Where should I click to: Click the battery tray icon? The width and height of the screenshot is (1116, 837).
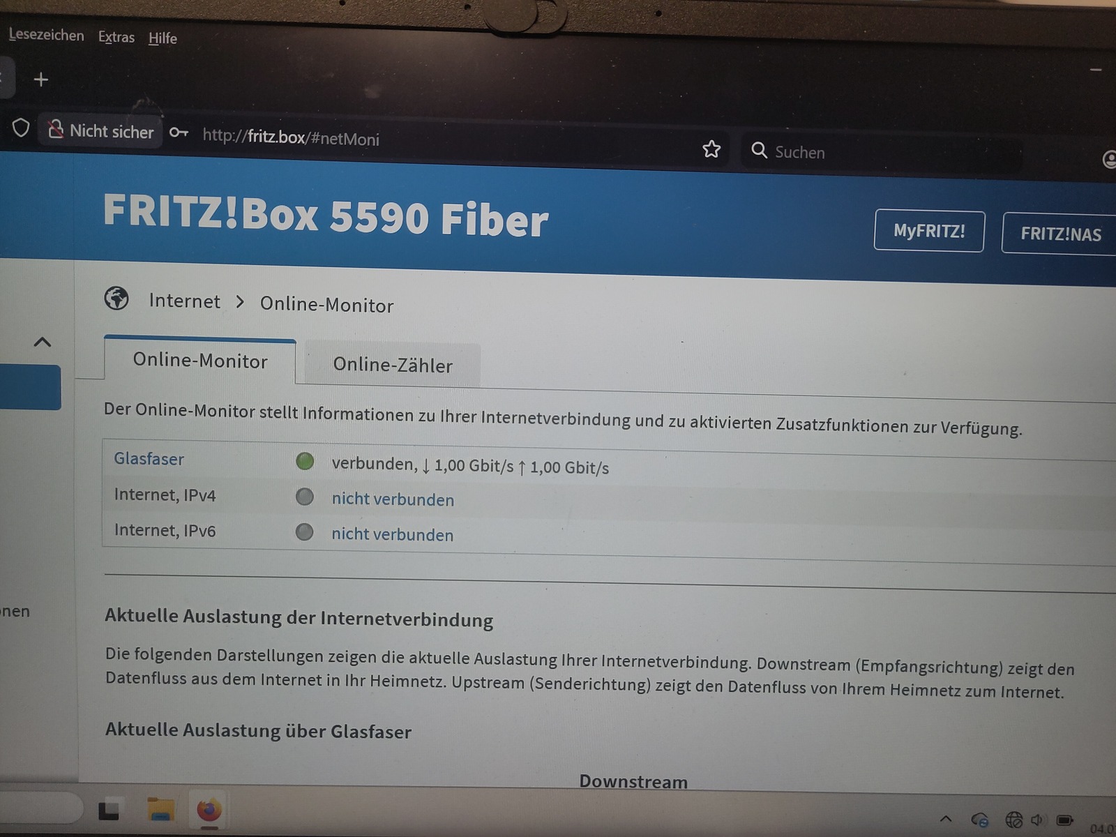click(1064, 820)
